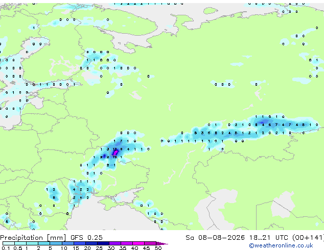Open the weatheronline.co.uk copyright link

tap(281, 245)
